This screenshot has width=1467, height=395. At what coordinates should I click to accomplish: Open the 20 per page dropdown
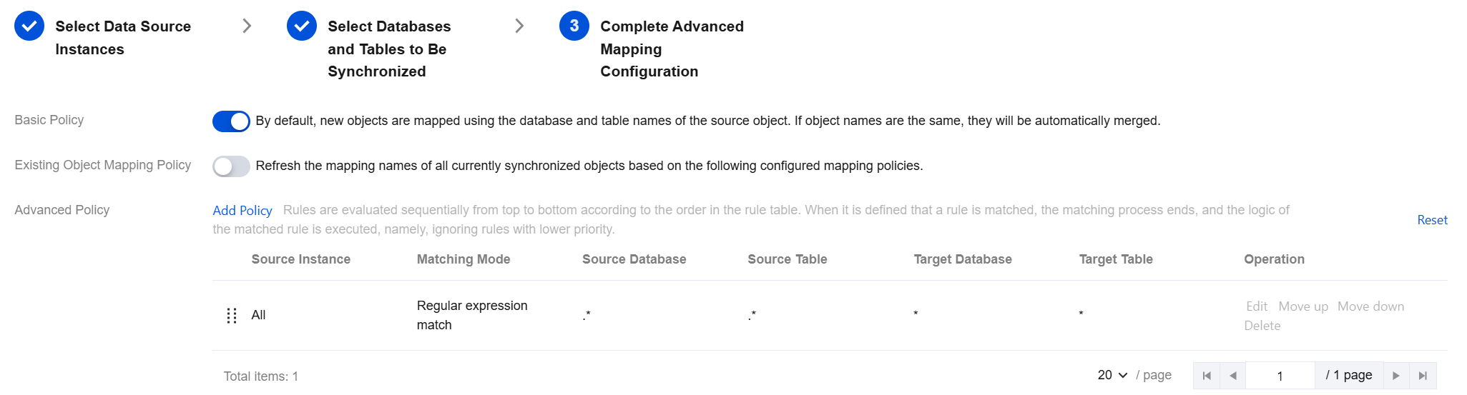(1112, 375)
